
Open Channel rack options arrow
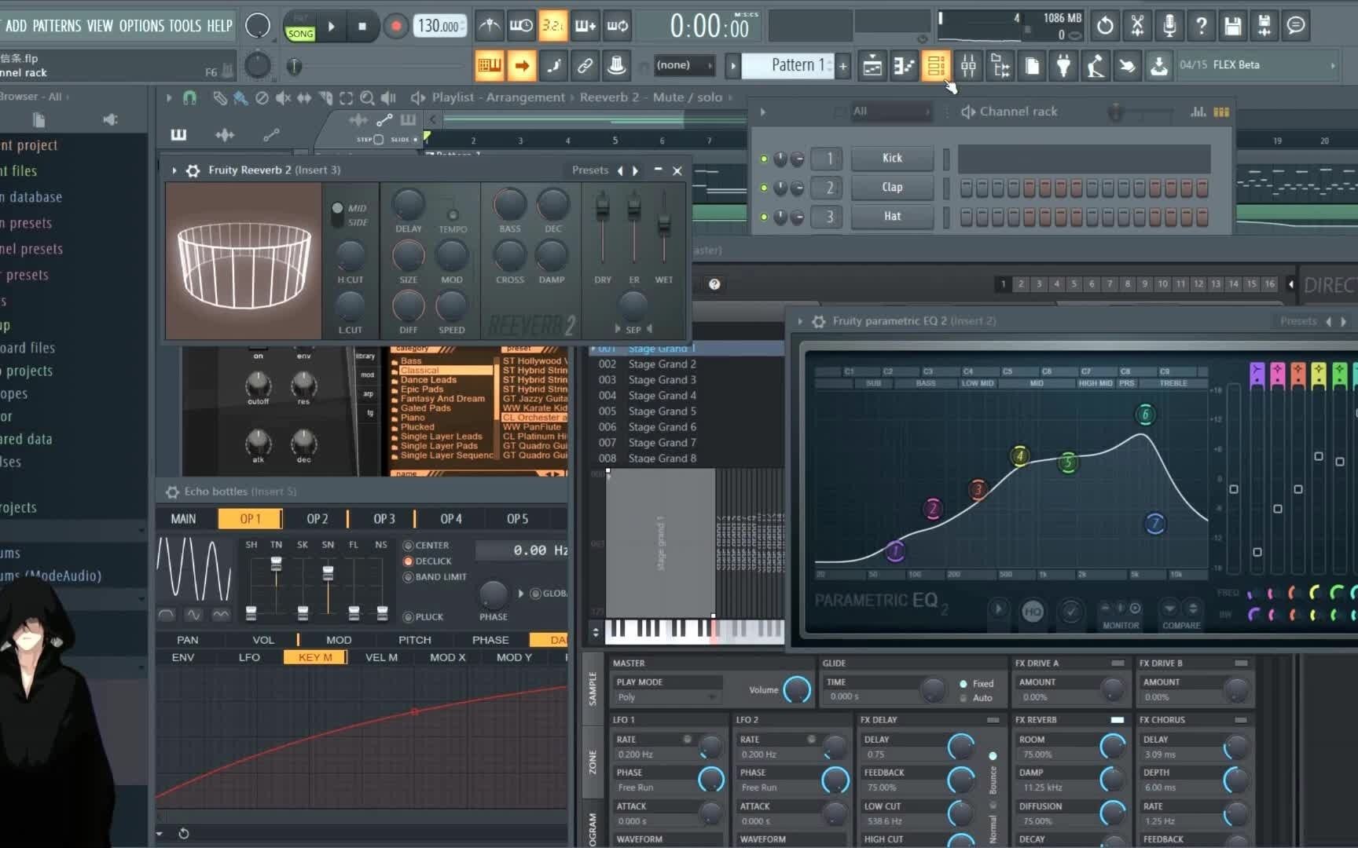(762, 111)
